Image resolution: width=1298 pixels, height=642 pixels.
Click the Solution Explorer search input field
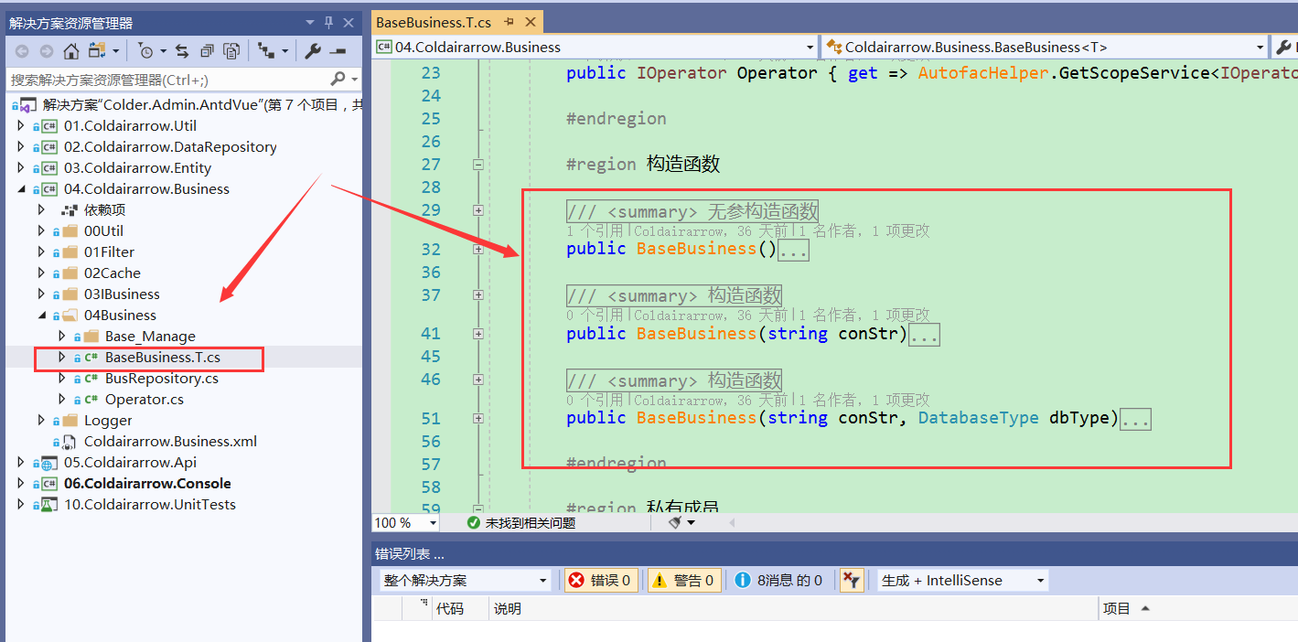pos(169,80)
